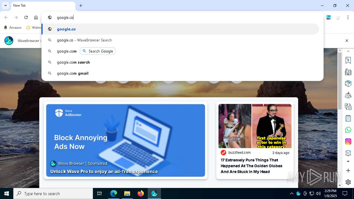Open the network icon in system tray
The height and width of the screenshot is (199, 354).
tap(312, 193)
